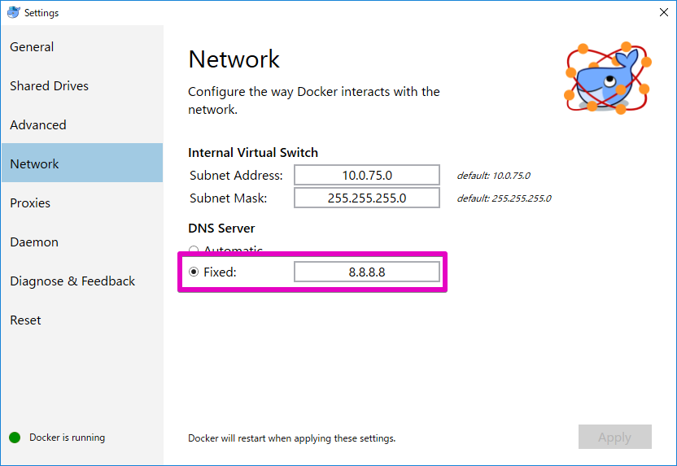
Task: Click the Subnet Mask input field
Action: click(367, 198)
